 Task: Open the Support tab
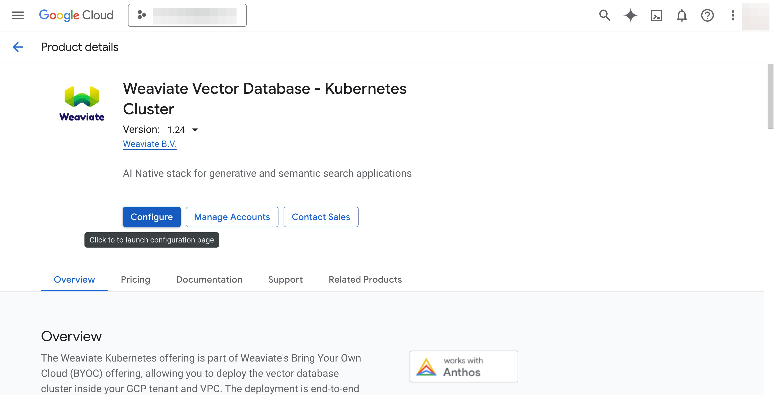(285, 280)
